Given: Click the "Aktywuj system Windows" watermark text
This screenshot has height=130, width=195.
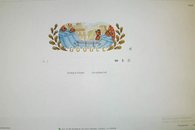Looking at the screenshot, I should pos(176,118).
